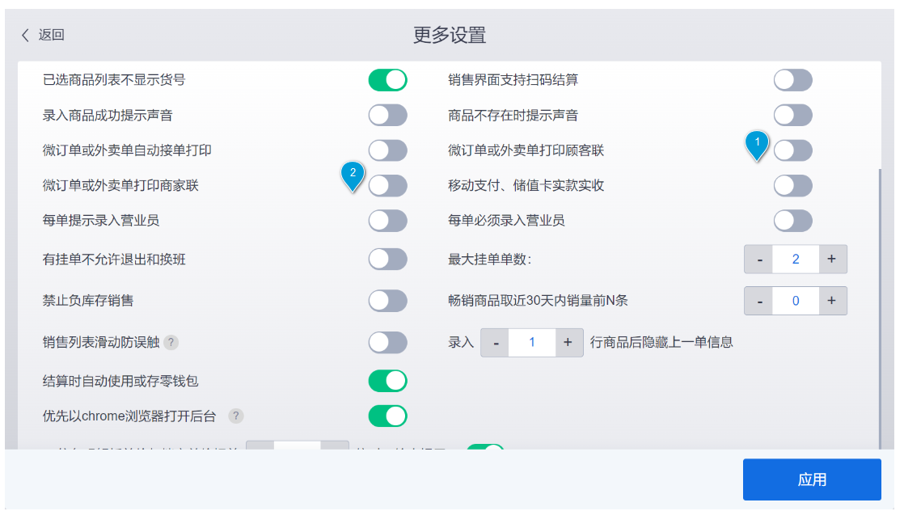Click the 最大挂单单数 label
This screenshot has height=511, width=904.
[x=489, y=260]
